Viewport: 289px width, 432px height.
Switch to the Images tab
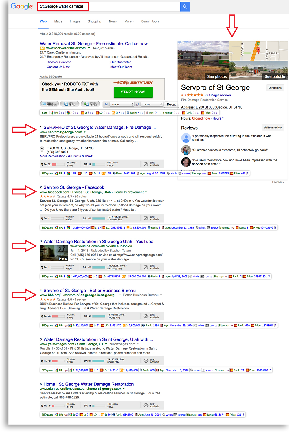(75, 21)
